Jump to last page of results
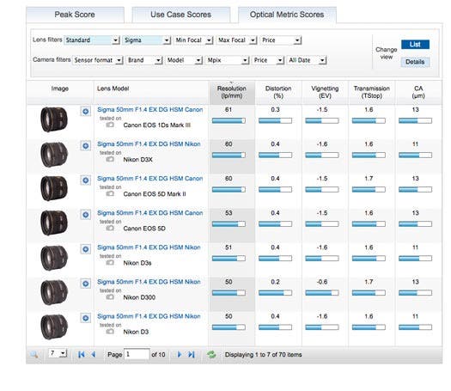 192,354
